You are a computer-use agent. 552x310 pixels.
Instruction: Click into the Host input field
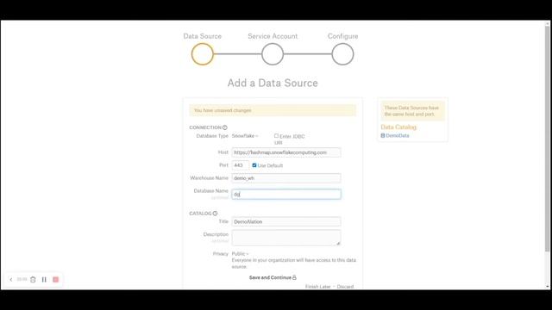[286, 152]
